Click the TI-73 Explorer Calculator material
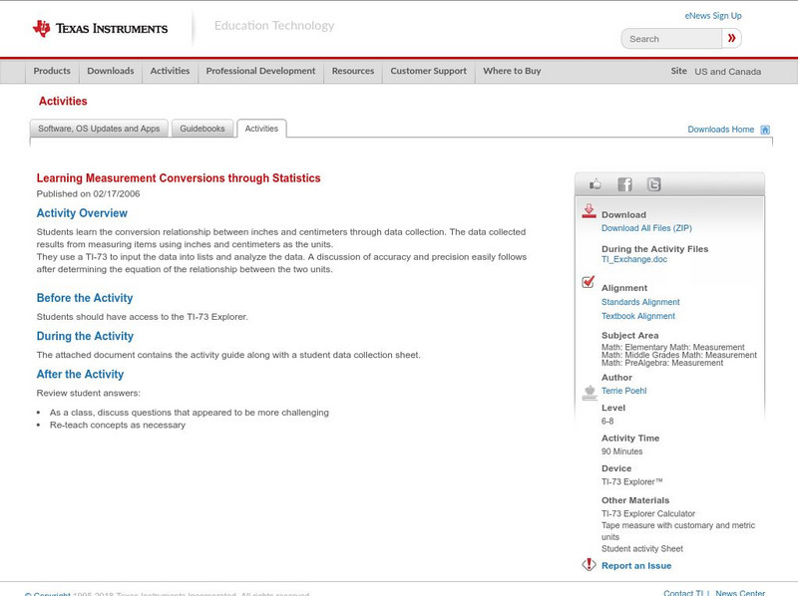 pyautogui.click(x=648, y=513)
